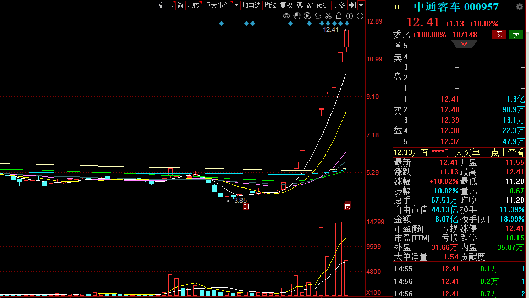Open the dropdown next to the jump-to-end arrow

pos(361,5)
